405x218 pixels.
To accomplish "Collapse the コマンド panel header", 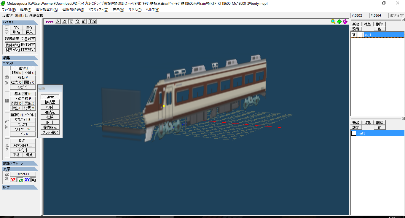I will pos(20,64).
